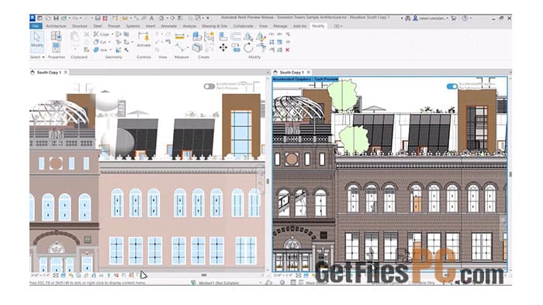Image resolution: width=543 pixels, height=305 pixels.
Task: Open the Insert ribbon tab
Action: click(x=150, y=26)
